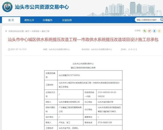Click 交易信息 link in the breadcrumb
The image size is (163, 130).
[35, 31]
